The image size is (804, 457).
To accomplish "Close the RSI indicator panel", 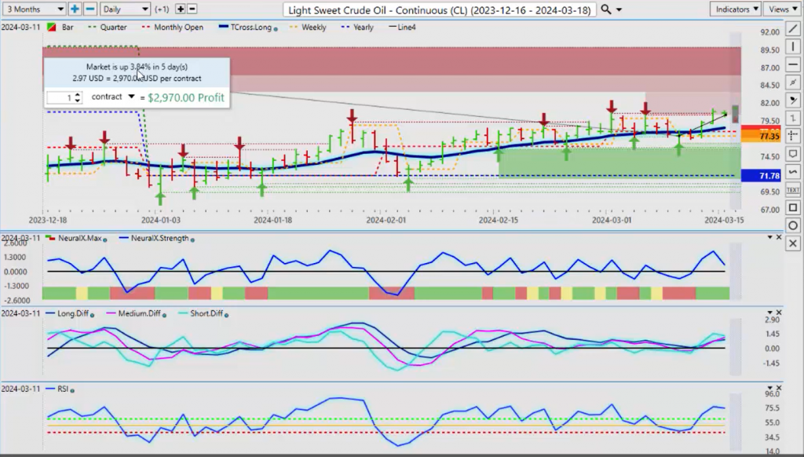I will [779, 388].
